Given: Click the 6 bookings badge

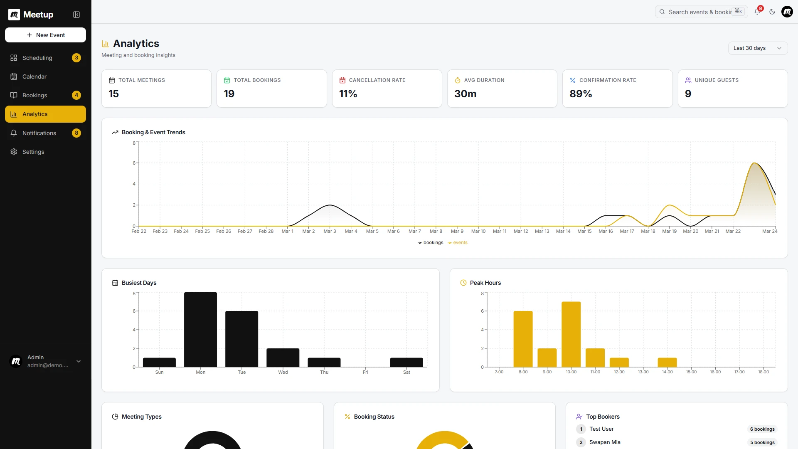Looking at the screenshot, I should click(x=762, y=429).
